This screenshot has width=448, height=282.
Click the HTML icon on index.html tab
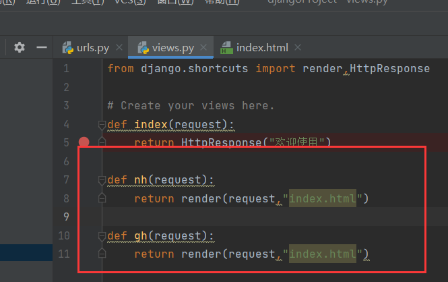(x=227, y=48)
